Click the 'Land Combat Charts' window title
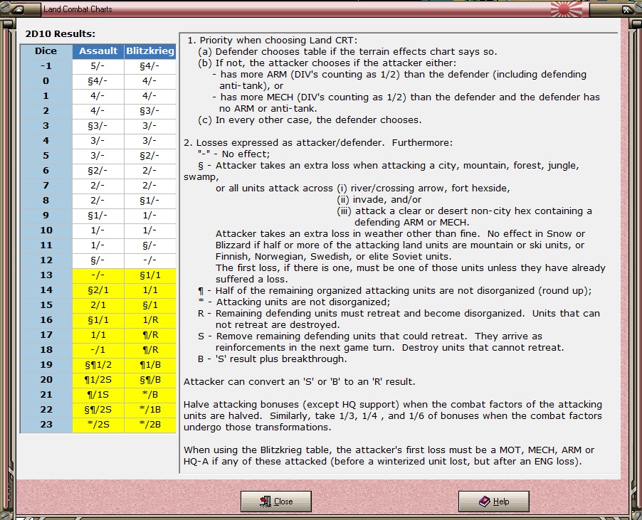Image resolution: width=642 pixels, height=520 pixels. pos(78,9)
